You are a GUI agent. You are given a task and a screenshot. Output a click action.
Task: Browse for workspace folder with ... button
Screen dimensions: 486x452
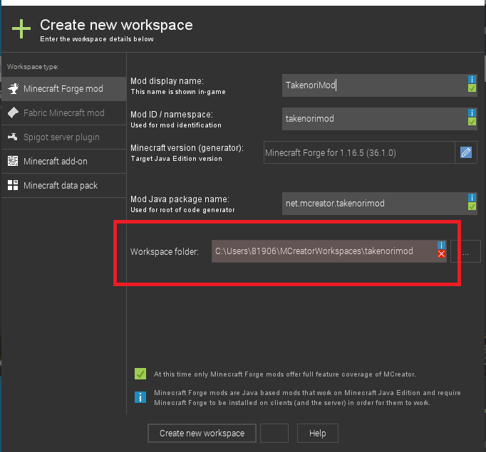pos(465,251)
